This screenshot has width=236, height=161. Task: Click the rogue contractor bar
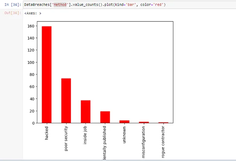(x=164, y=122)
